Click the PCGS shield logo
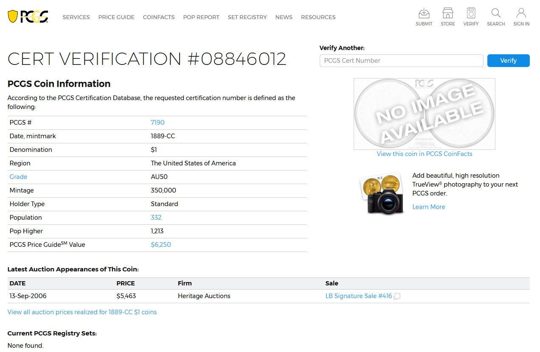 click(28, 17)
